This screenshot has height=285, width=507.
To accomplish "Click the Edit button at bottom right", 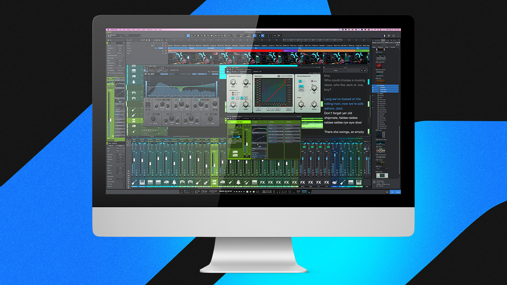I will point(387,192).
